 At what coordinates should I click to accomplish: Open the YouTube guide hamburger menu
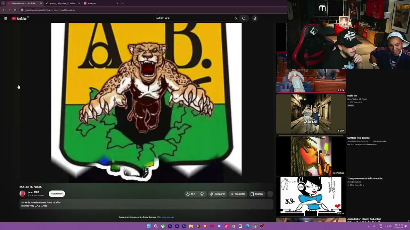[x=6, y=19]
